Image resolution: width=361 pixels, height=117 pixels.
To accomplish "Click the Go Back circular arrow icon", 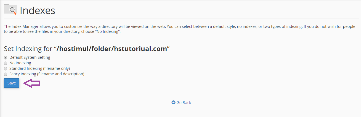I will click(x=173, y=102).
